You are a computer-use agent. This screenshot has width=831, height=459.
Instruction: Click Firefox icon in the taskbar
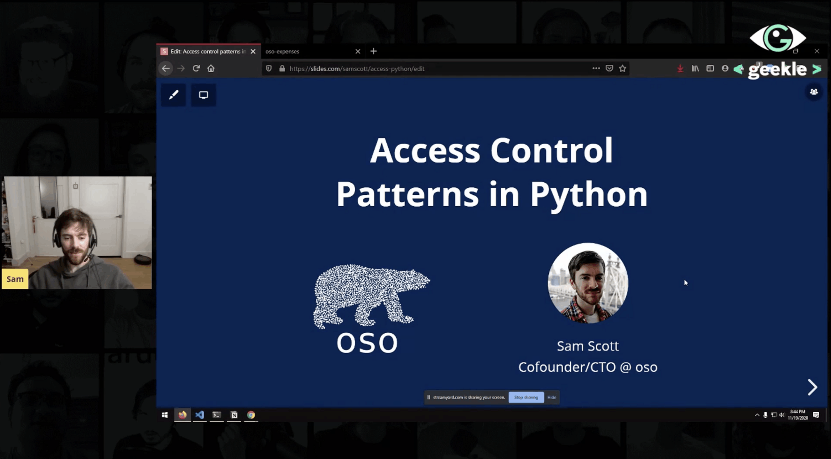183,415
